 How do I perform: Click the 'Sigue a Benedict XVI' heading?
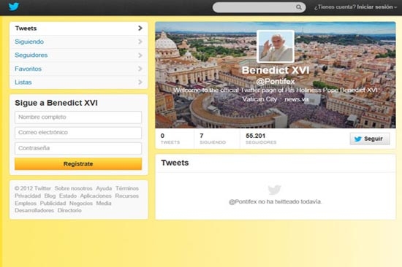(x=56, y=103)
